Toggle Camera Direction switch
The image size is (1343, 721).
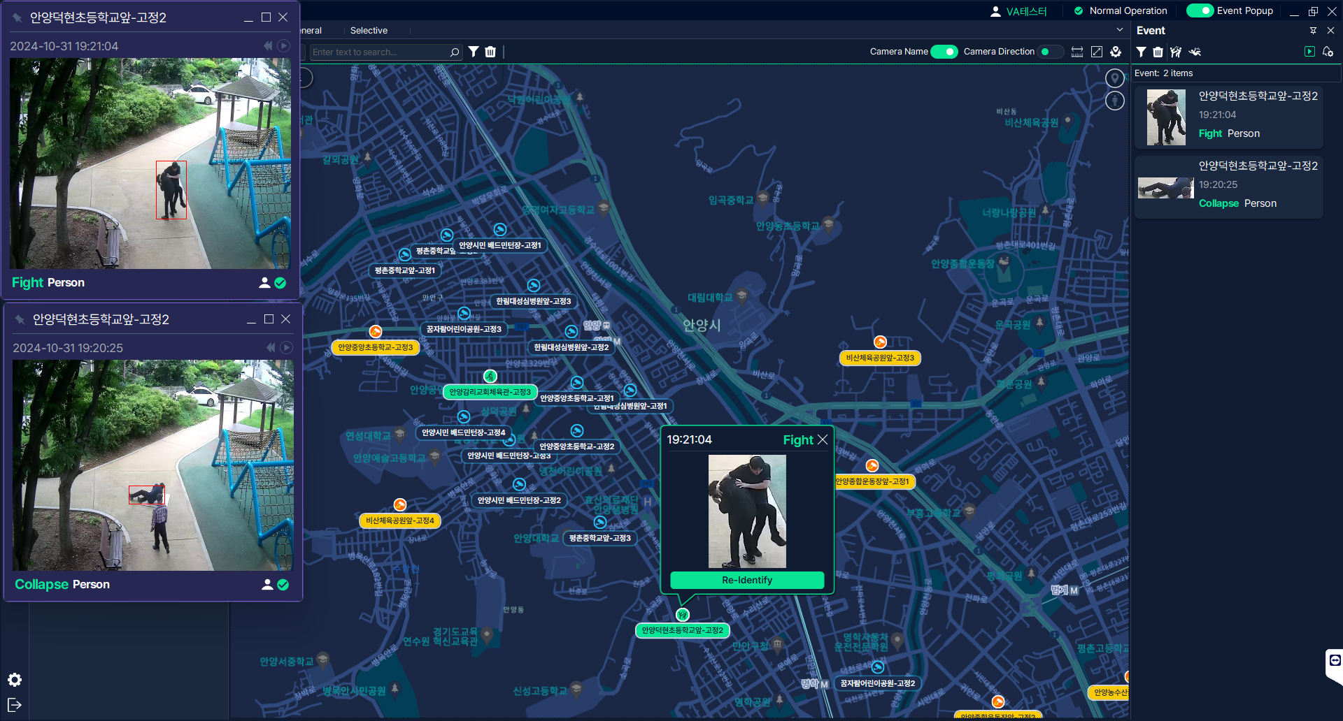pyautogui.click(x=1050, y=52)
